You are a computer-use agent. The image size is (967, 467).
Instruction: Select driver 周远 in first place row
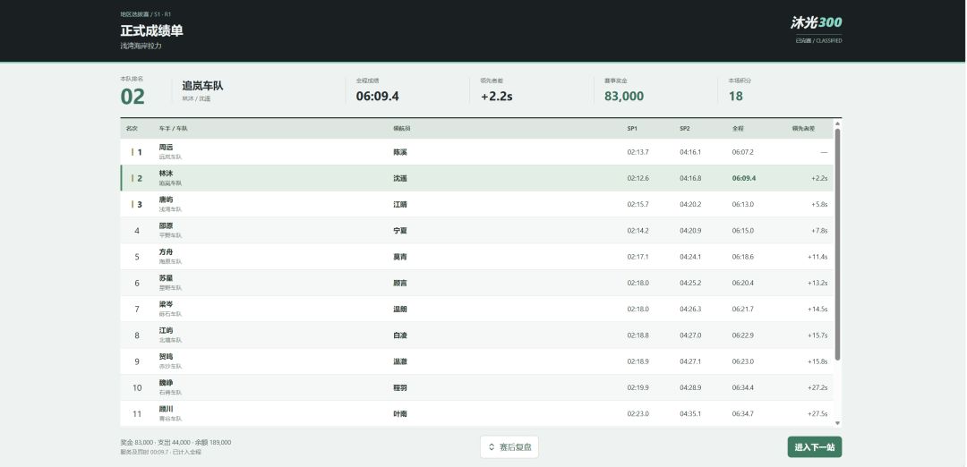point(166,148)
